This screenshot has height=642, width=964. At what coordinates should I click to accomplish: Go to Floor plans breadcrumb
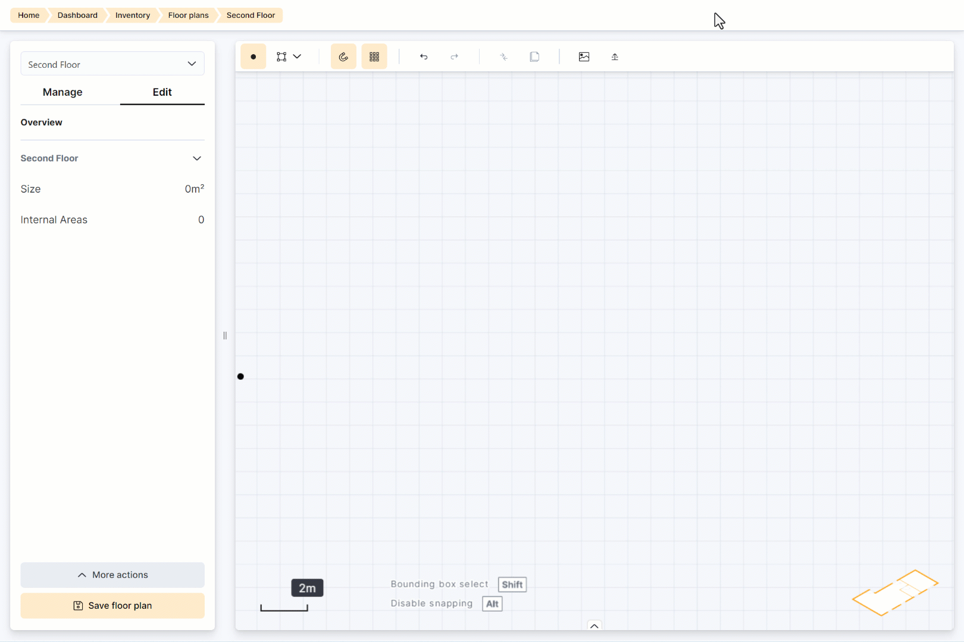pos(188,15)
